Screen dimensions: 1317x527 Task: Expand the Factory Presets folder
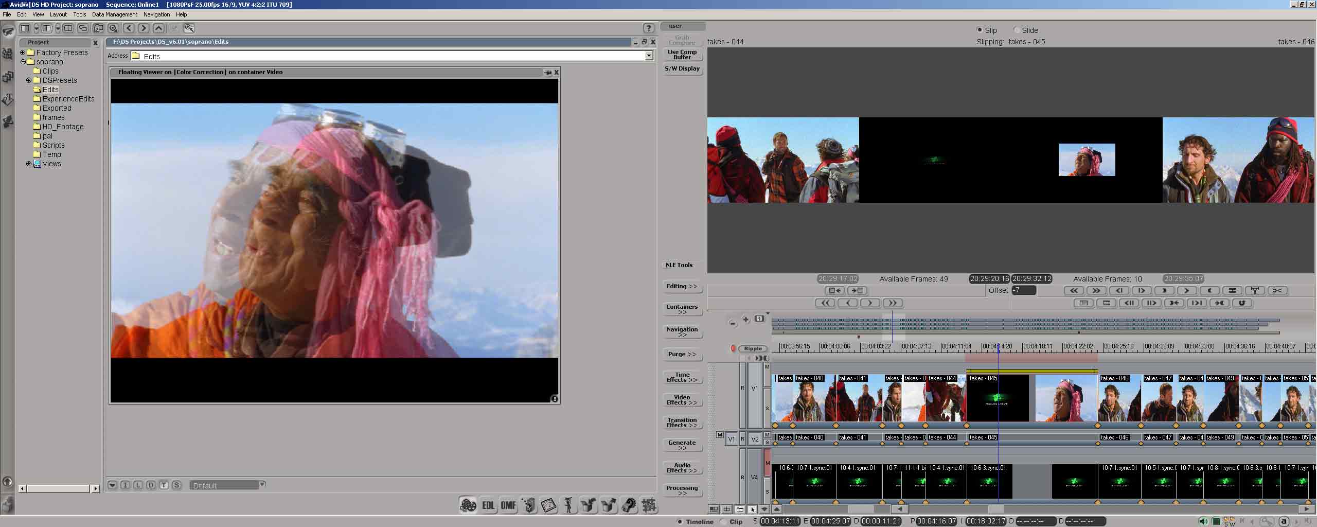coord(23,52)
